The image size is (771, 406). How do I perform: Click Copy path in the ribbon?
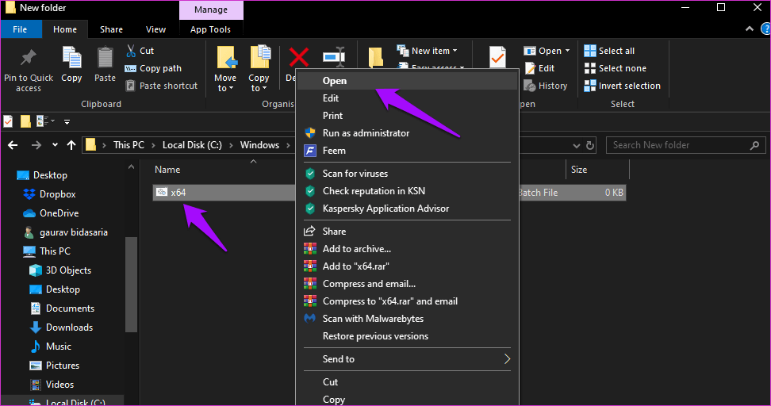click(x=153, y=68)
